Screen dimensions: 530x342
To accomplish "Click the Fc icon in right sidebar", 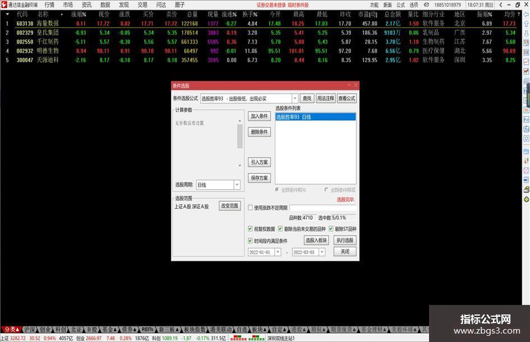I will (526, 120).
